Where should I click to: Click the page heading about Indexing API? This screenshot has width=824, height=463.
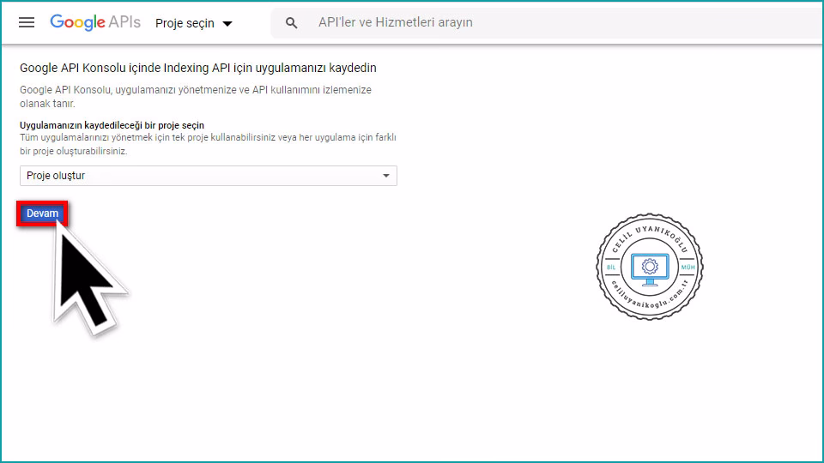(198, 68)
